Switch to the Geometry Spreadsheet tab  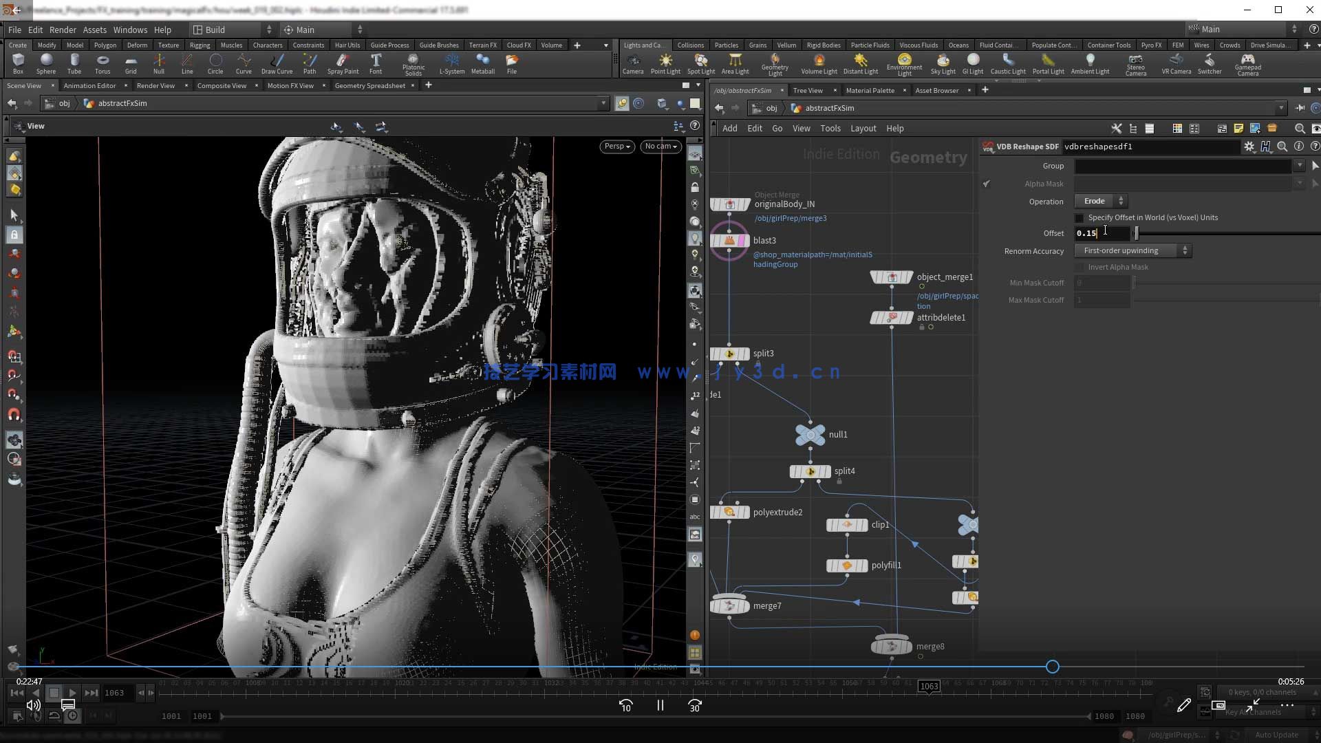coord(369,86)
